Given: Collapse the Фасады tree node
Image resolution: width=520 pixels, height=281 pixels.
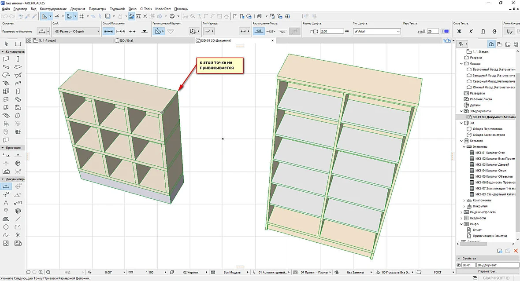Looking at the screenshot, I should click(x=461, y=64).
